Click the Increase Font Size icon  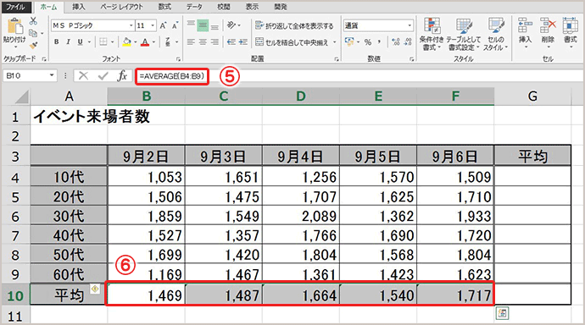point(163,25)
